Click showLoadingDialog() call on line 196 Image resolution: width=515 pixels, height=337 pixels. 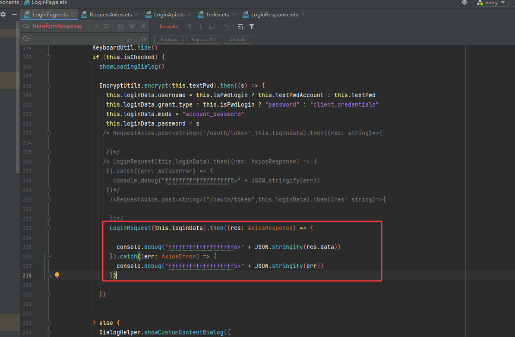(x=132, y=67)
